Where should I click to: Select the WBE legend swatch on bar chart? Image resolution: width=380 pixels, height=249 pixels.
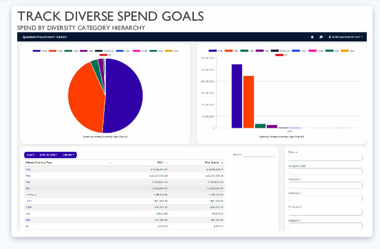[x=244, y=50]
